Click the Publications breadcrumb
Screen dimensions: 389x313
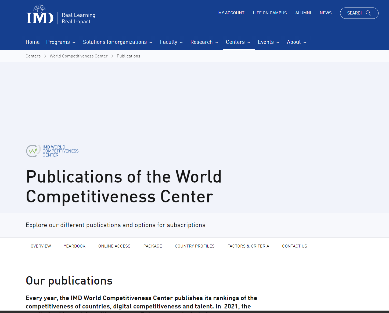pos(128,56)
